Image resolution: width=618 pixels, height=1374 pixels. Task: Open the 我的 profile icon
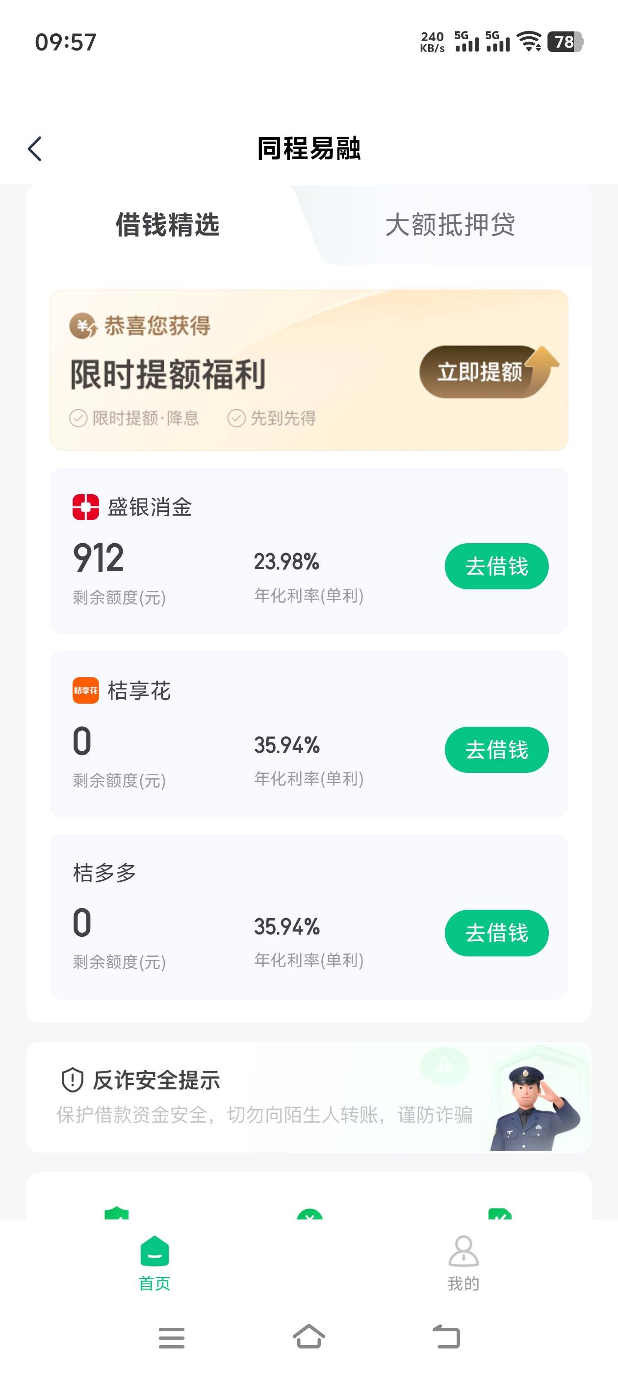(x=463, y=1251)
